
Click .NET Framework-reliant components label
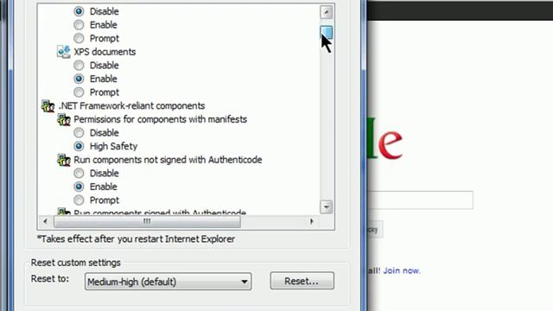[x=131, y=105]
